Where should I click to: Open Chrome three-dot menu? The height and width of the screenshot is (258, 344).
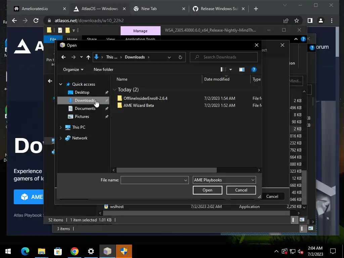[332, 20]
